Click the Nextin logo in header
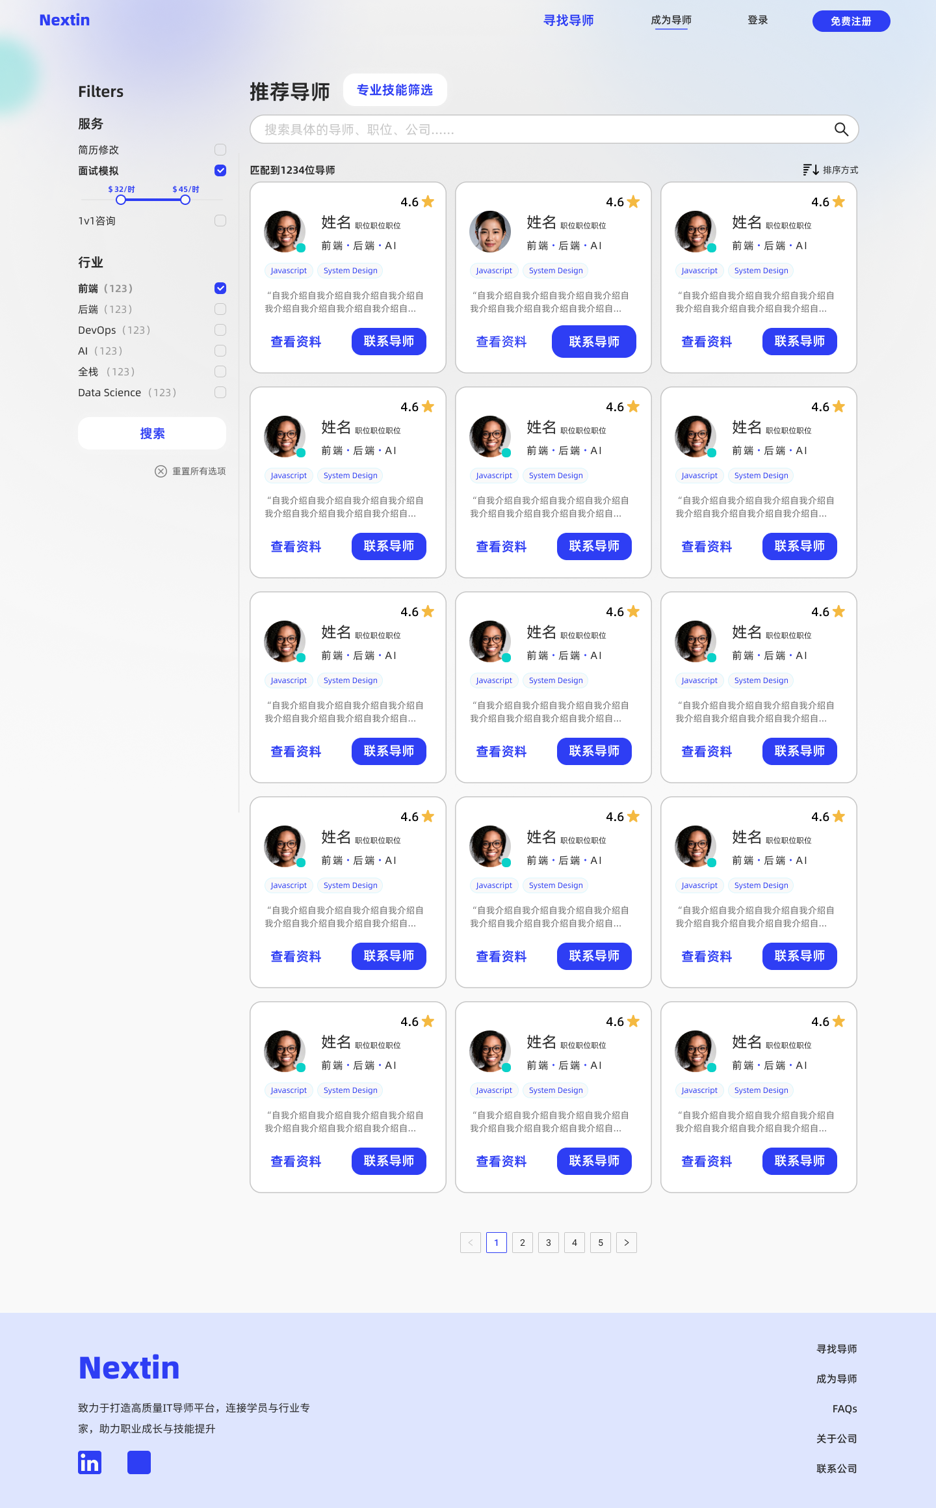Image resolution: width=936 pixels, height=1508 pixels. 64,20
